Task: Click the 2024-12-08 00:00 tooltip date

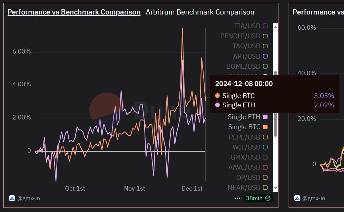Action: [244, 84]
